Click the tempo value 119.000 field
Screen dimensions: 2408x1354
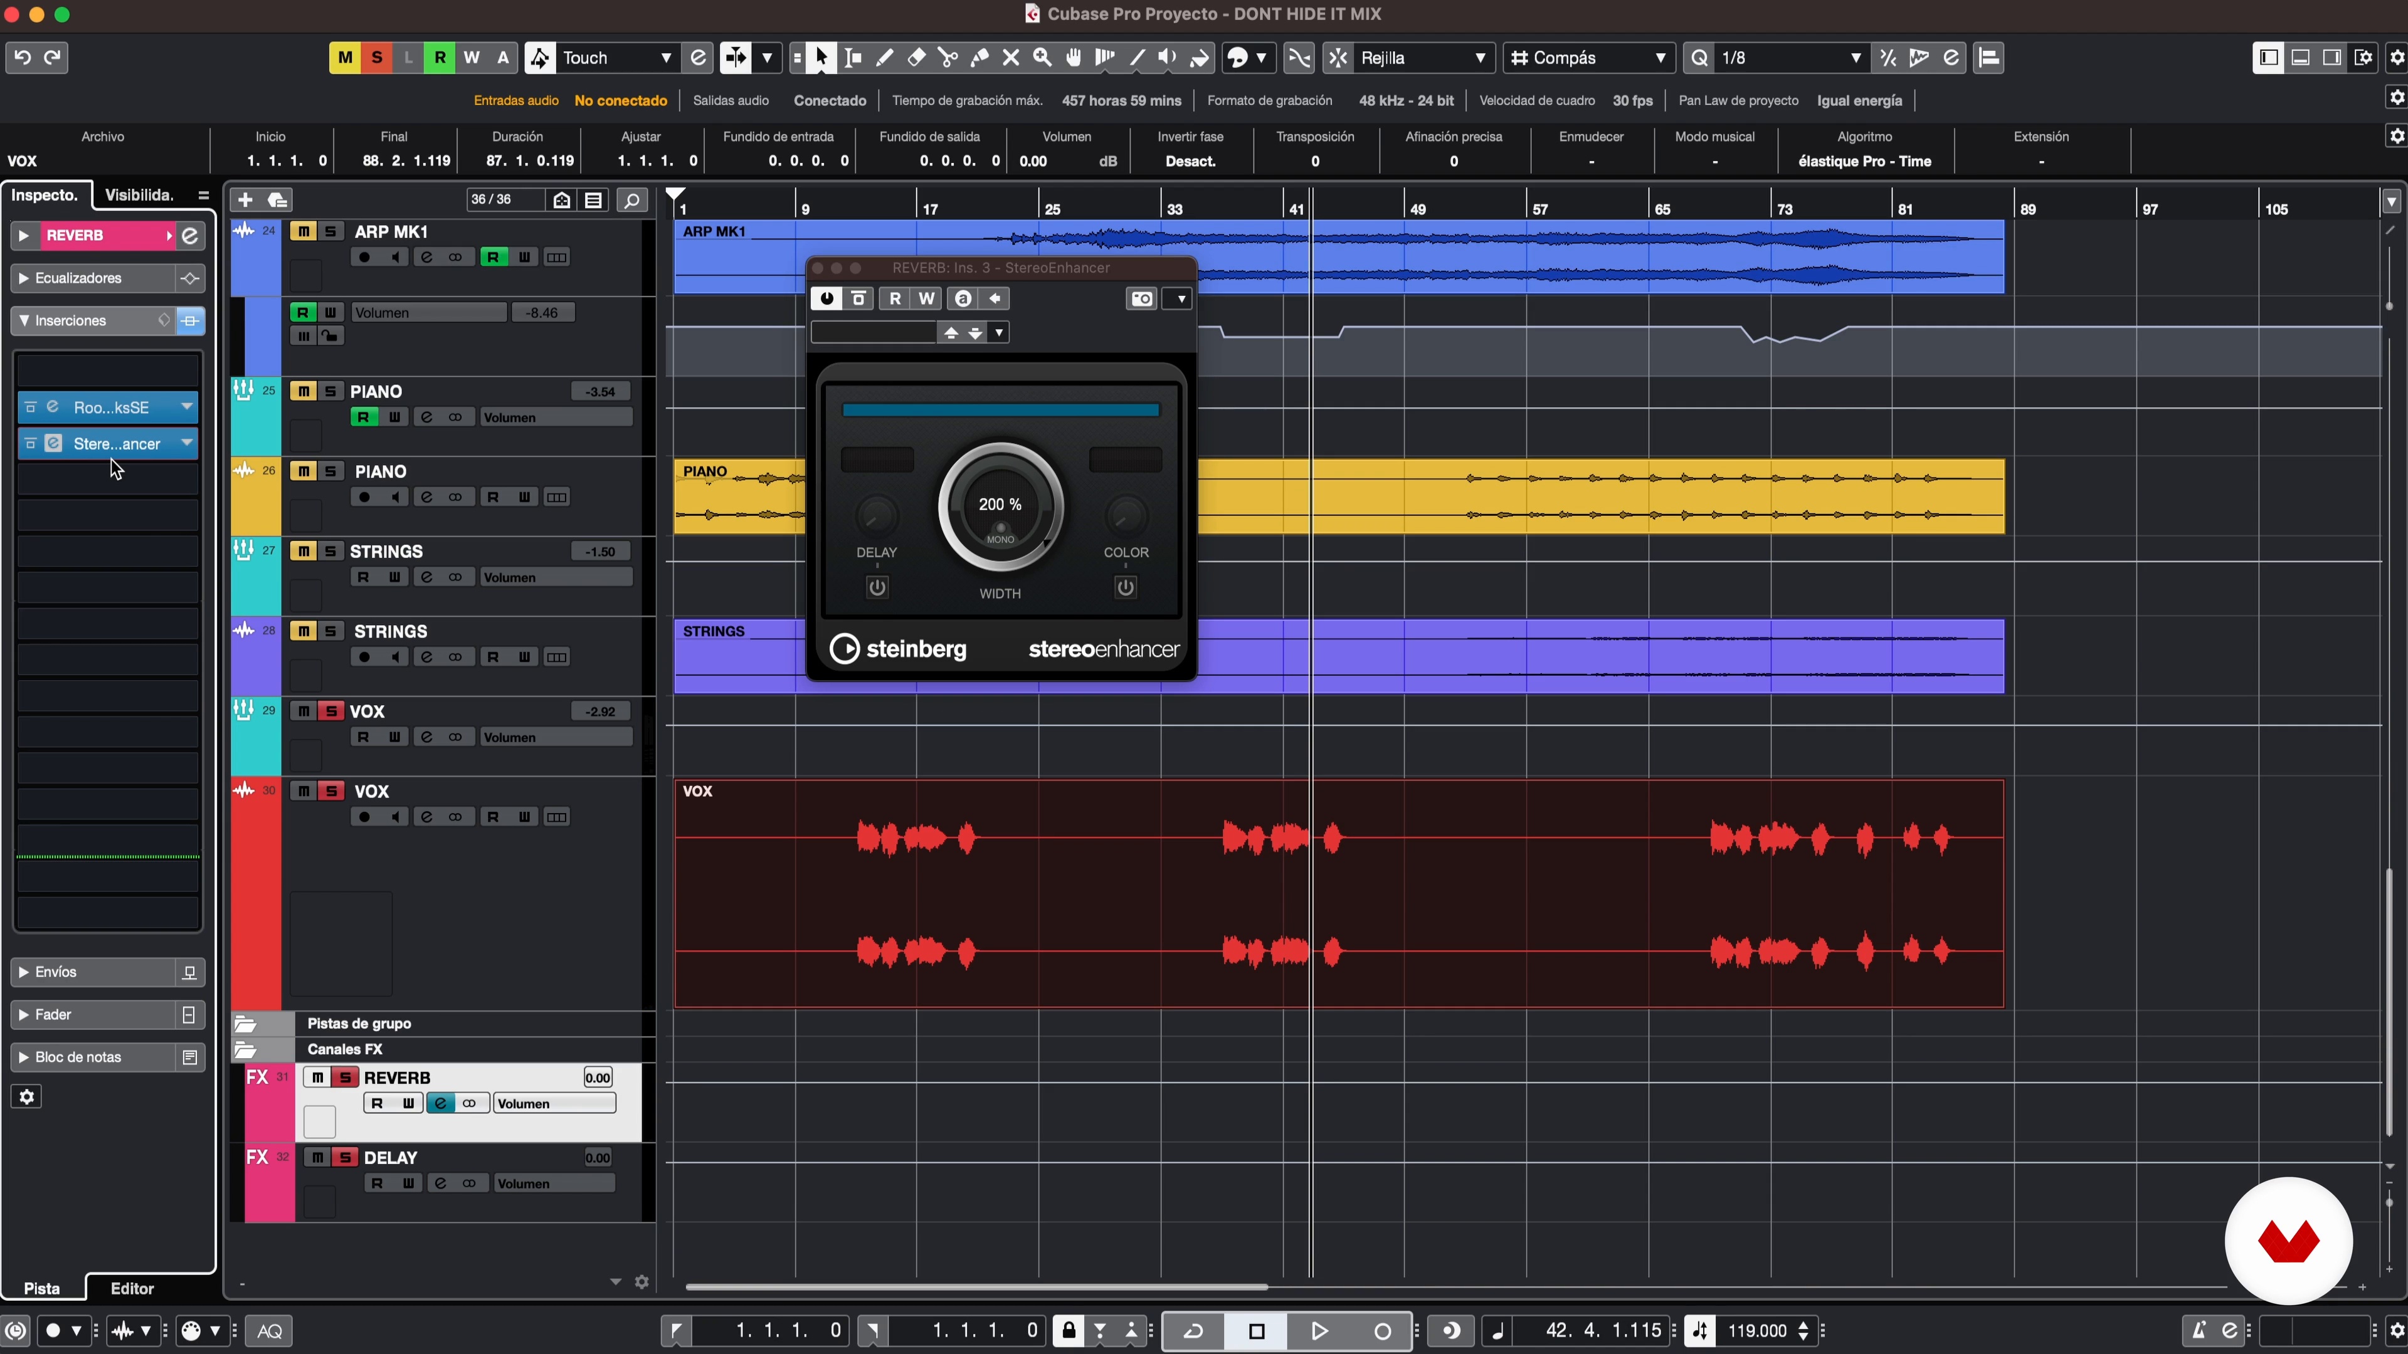tap(1756, 1331)
